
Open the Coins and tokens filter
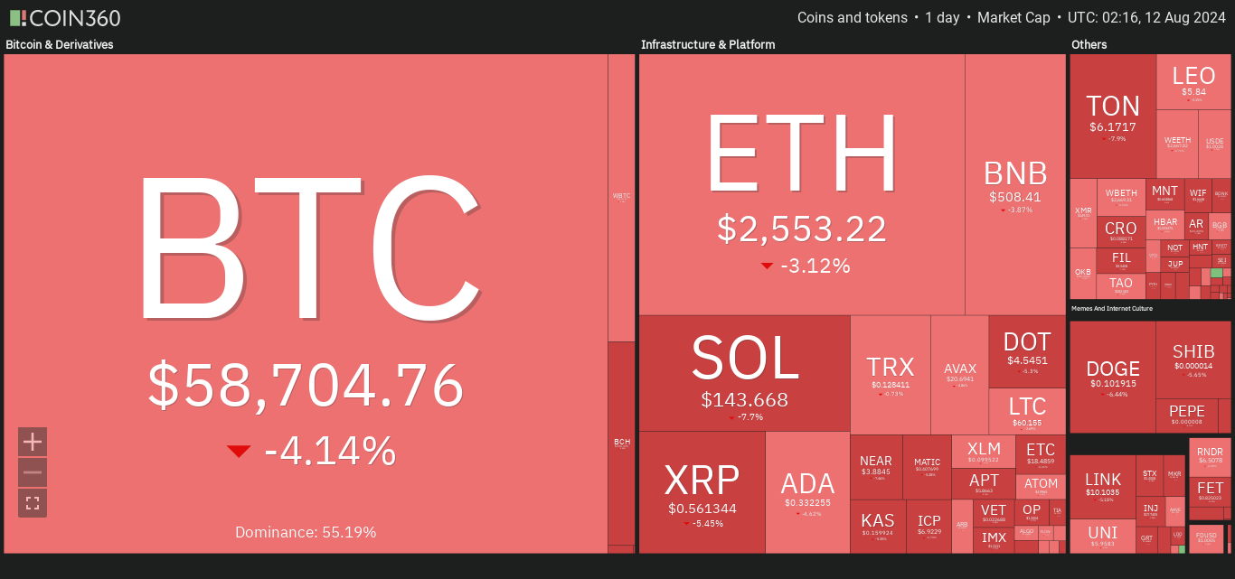pyautogui.click(x=852, y=18)
